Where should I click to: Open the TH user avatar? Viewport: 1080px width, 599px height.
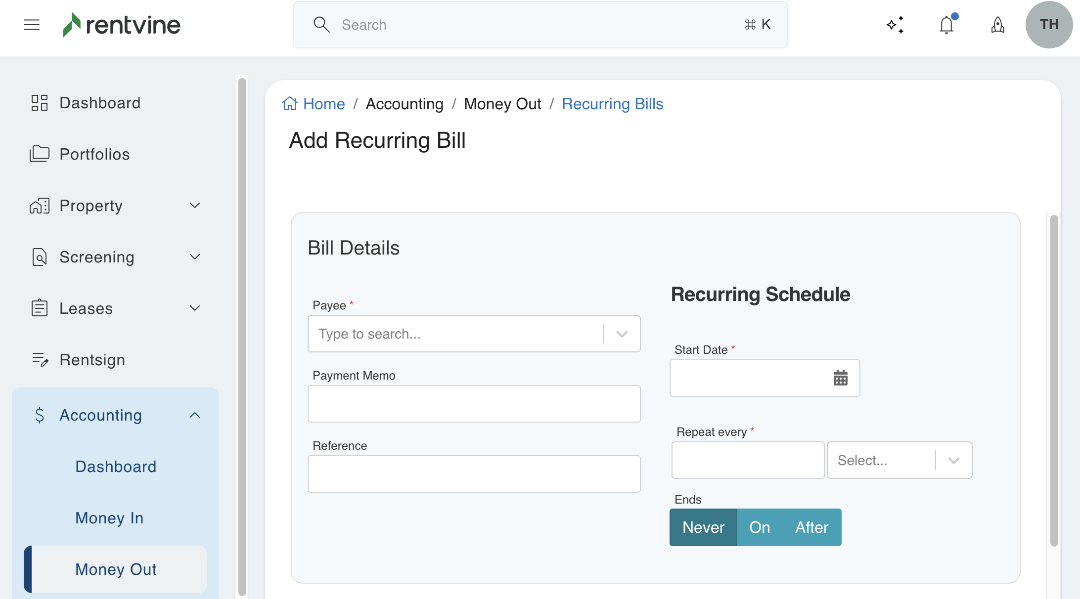[1049, 25]
